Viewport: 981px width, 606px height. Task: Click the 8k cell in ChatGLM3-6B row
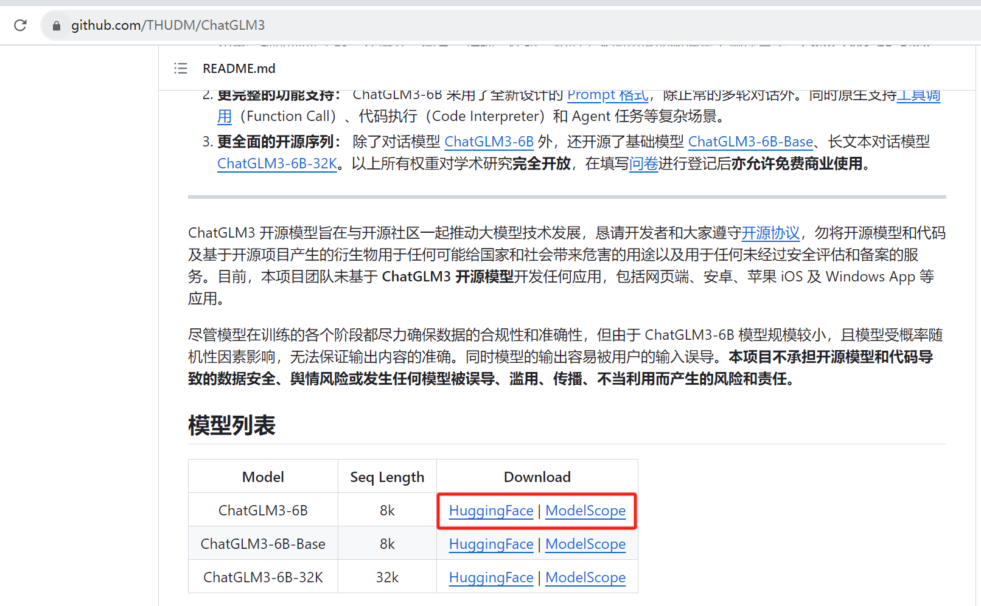pyautogui.click(x=387, y=511)
